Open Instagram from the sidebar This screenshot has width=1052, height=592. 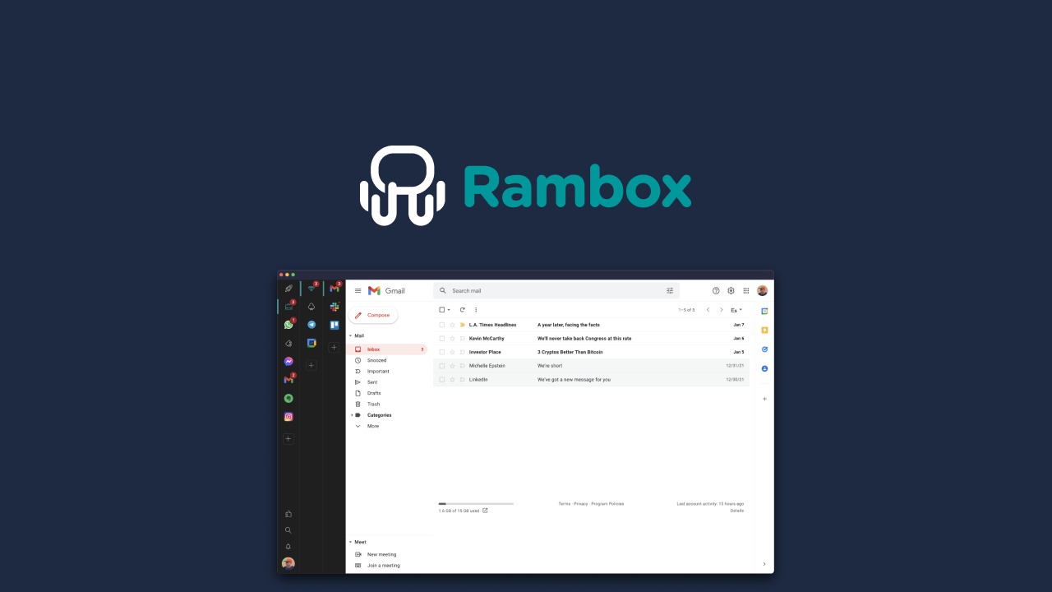coord(288,416)
